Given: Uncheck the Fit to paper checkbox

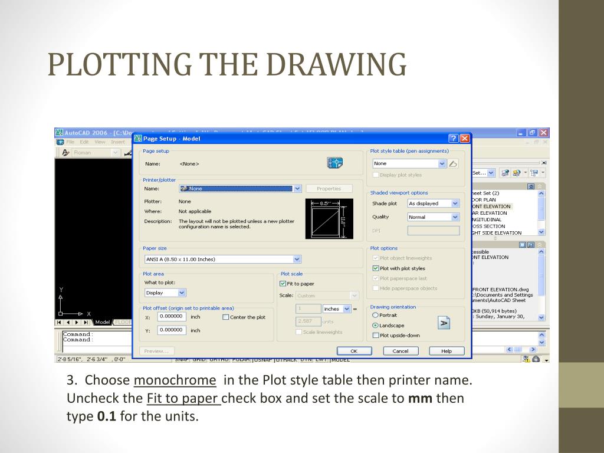Looking at the screenshot, I should pyautogui.click(x=283, y=284).
